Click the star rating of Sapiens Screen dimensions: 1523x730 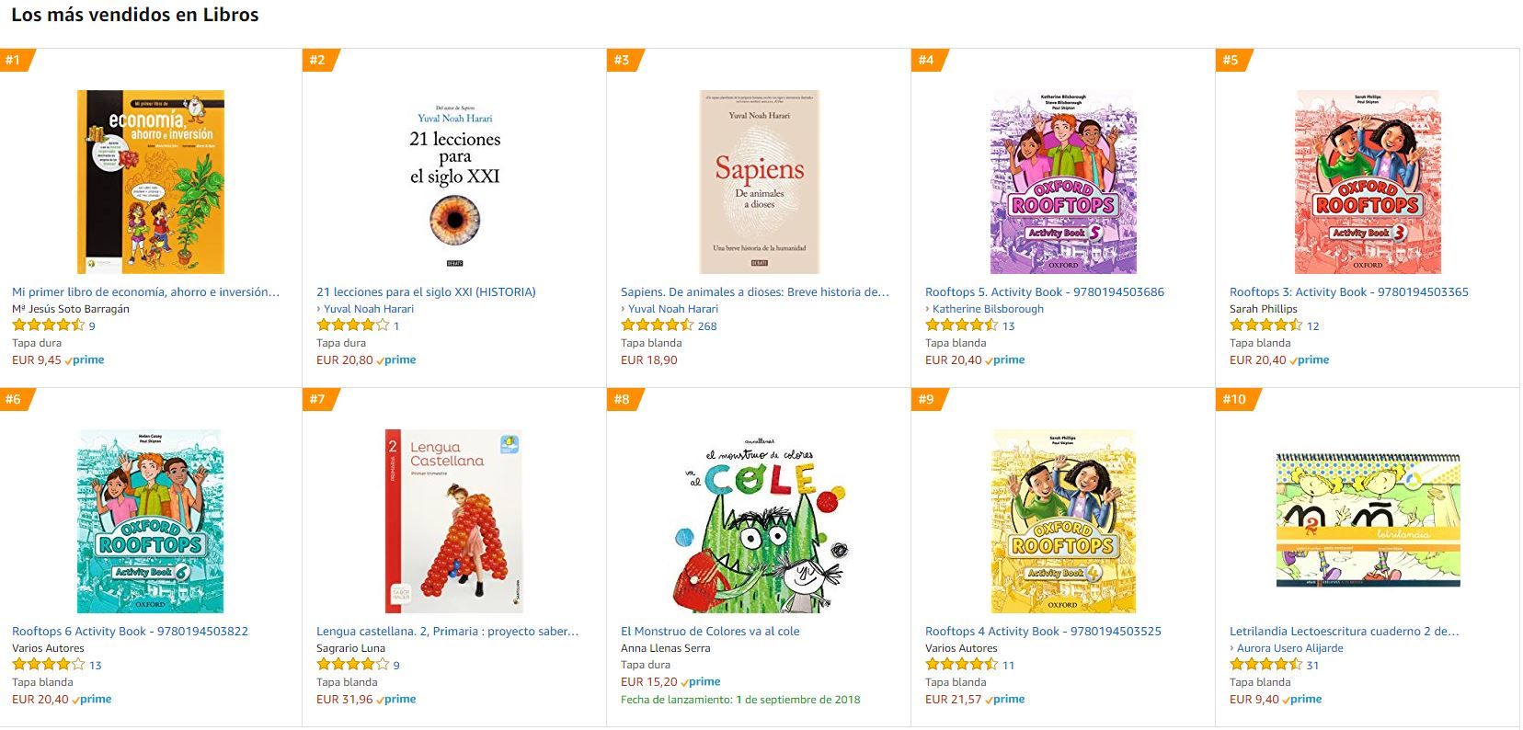(x=657, y=325)
